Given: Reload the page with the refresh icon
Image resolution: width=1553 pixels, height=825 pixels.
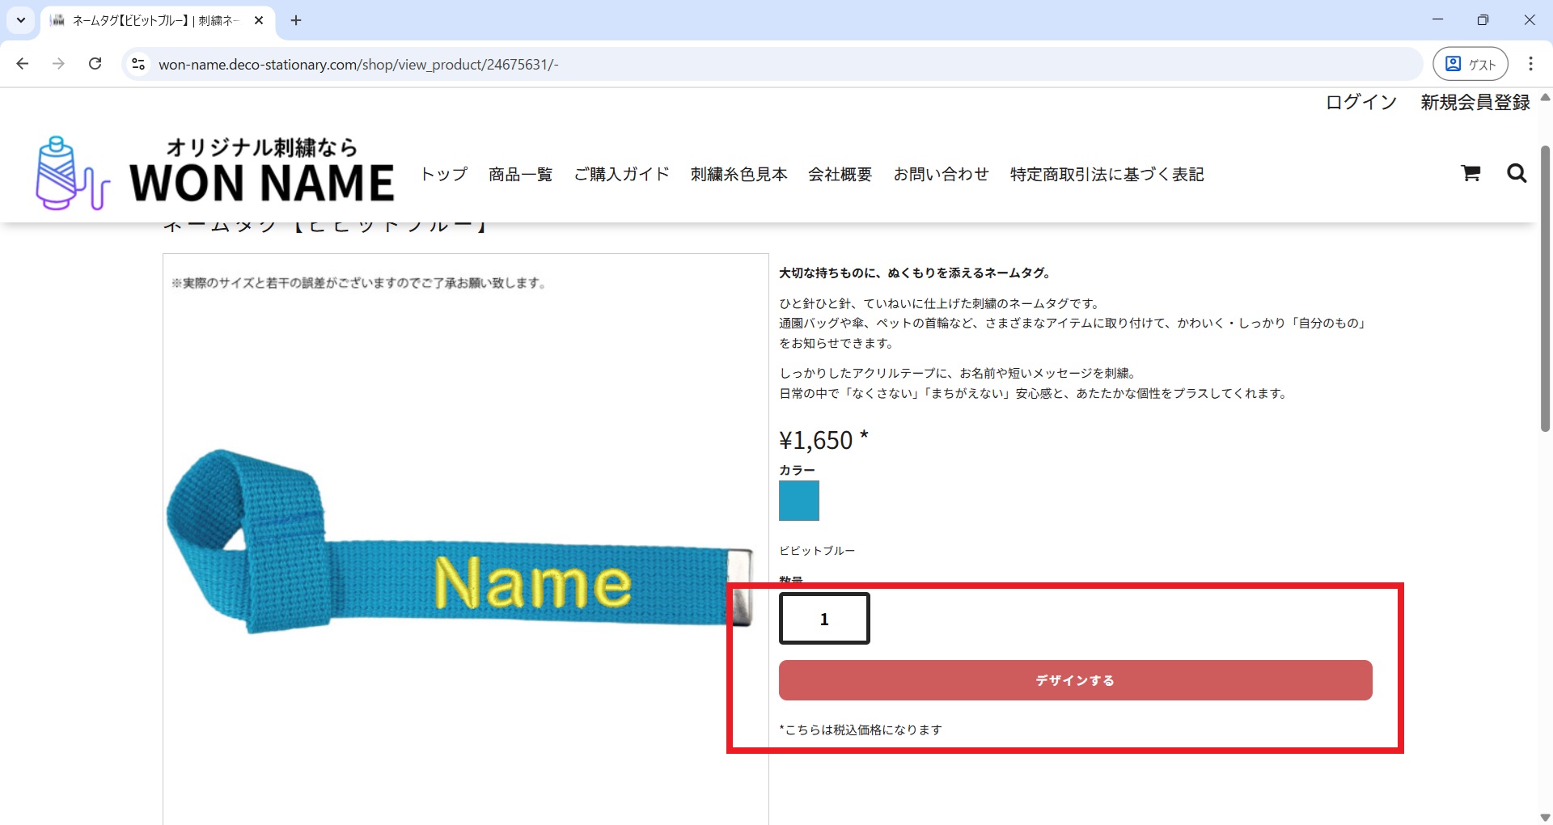Looking at the screenshot, I should click(x=95, y=64).
